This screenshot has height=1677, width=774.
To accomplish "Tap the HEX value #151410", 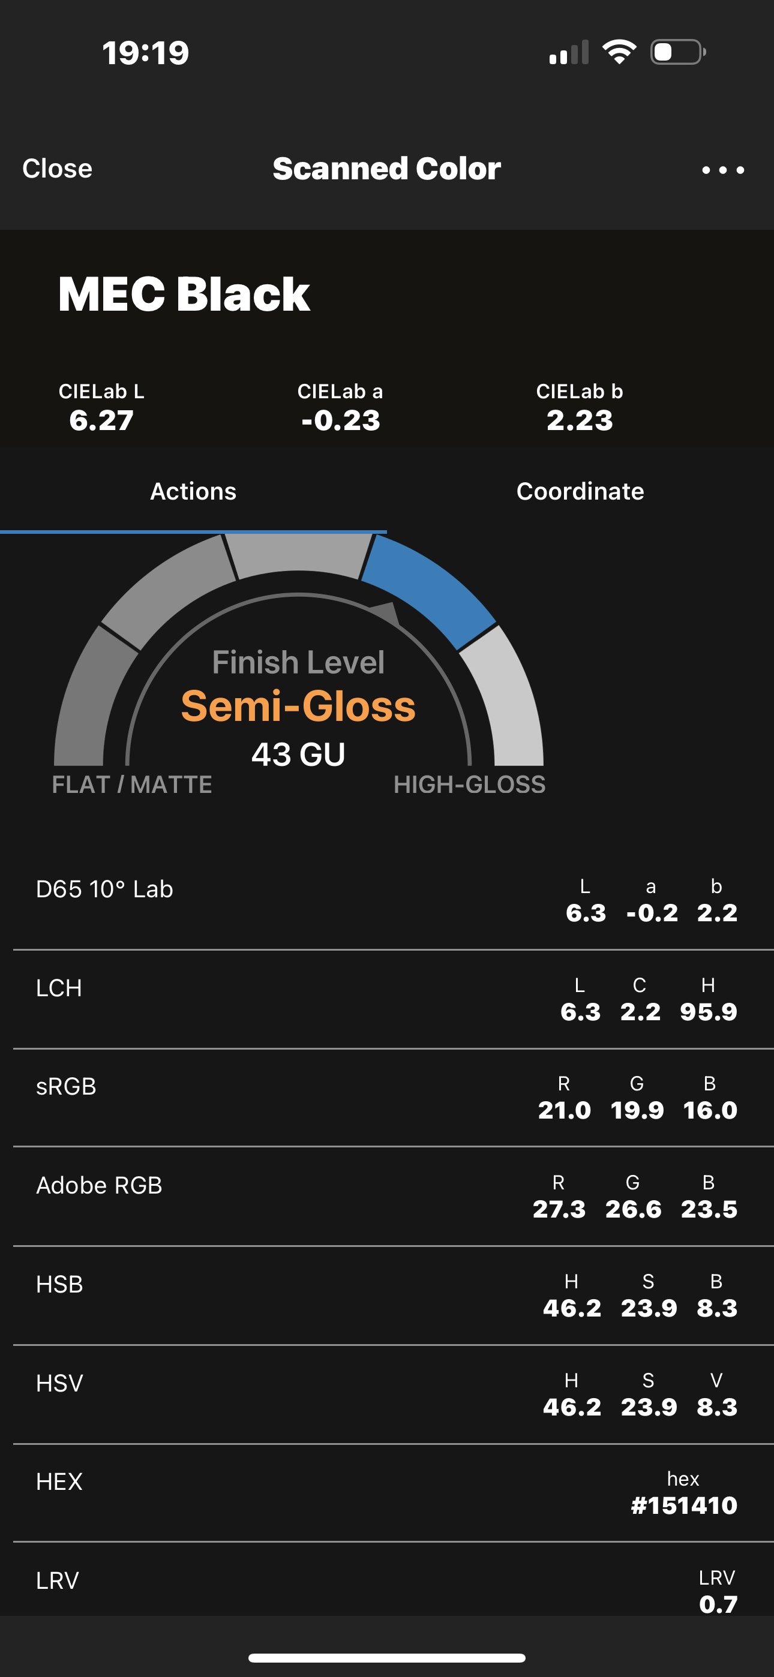I will [683, 1505].
